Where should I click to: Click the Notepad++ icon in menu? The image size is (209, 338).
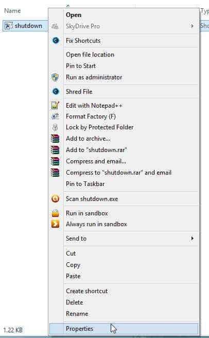(x=55, y=105)
